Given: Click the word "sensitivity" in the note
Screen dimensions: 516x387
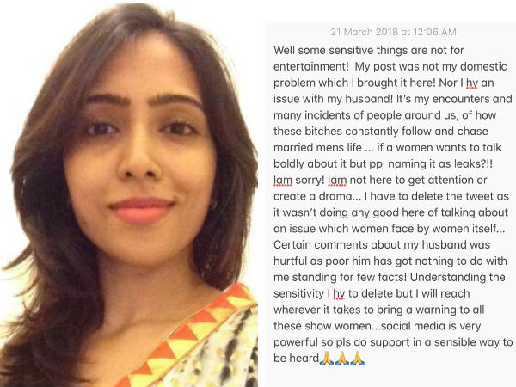Looking at the screenshot, I should 298,293.
